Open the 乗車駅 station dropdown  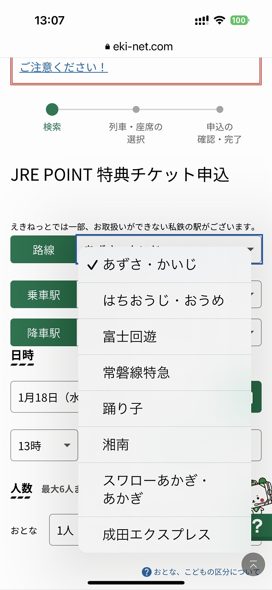tap(256, 295)
